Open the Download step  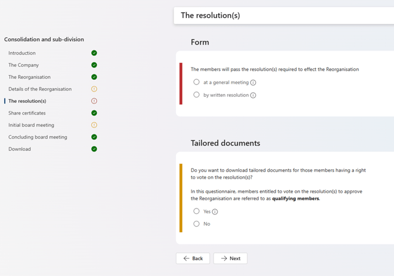(x=19, y=149)
